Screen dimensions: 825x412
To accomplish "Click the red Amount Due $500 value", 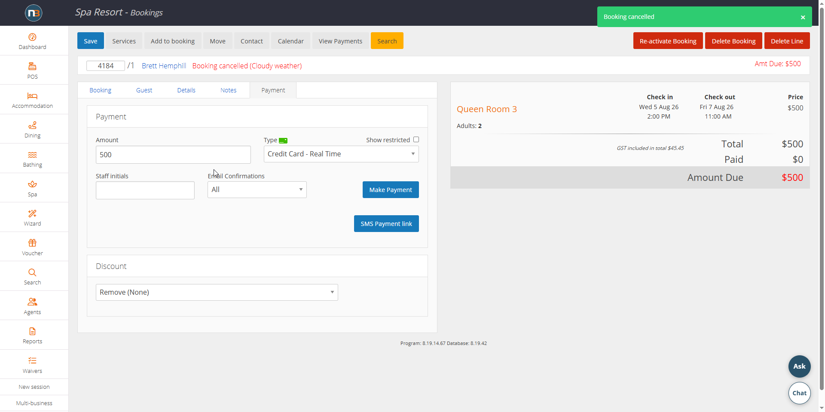I will click(x=792, y=177).
